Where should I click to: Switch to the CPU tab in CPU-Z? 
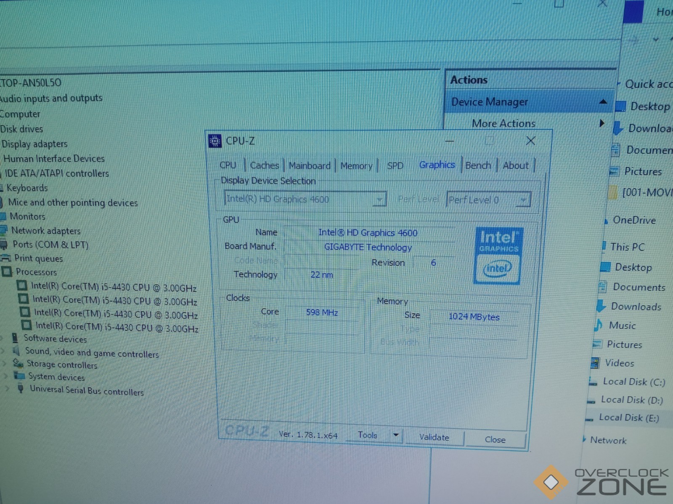coord(228,165)
